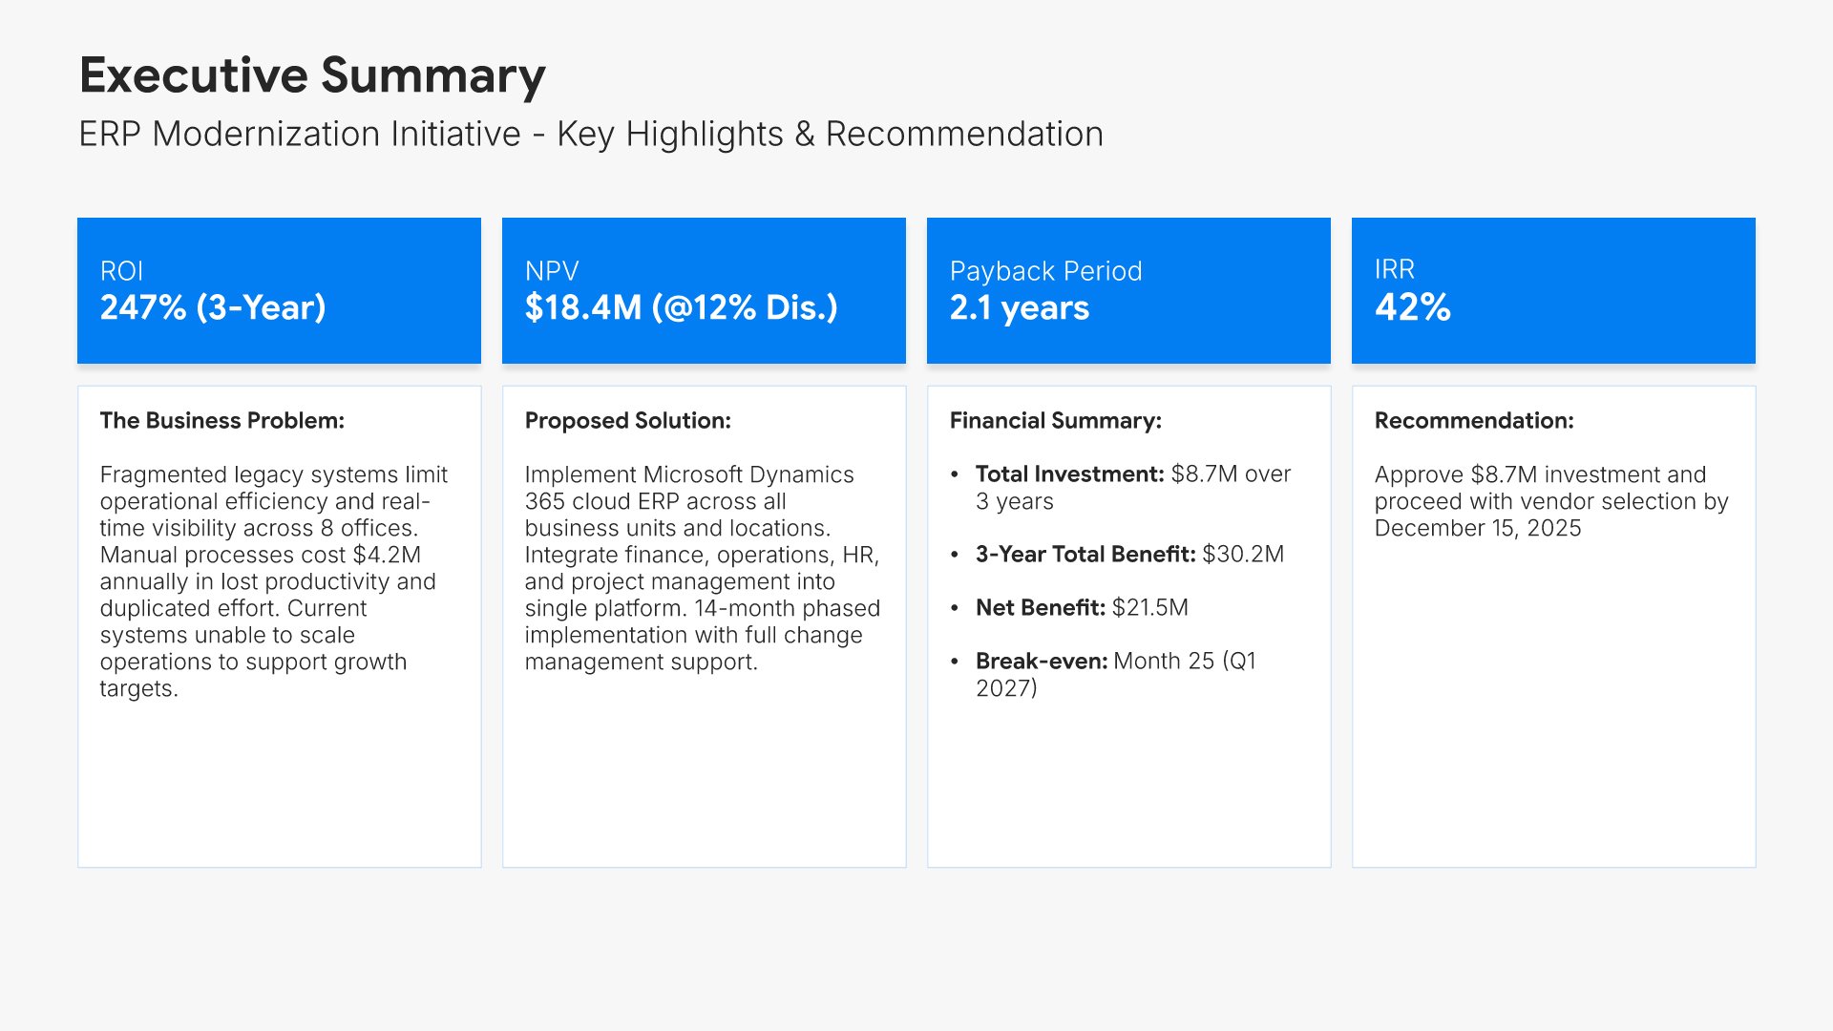The height and width of the screenshot is (1031, 1833).
Task: Select the Microsoft Dynamics 365 paragraph
Action: (702, 567)
